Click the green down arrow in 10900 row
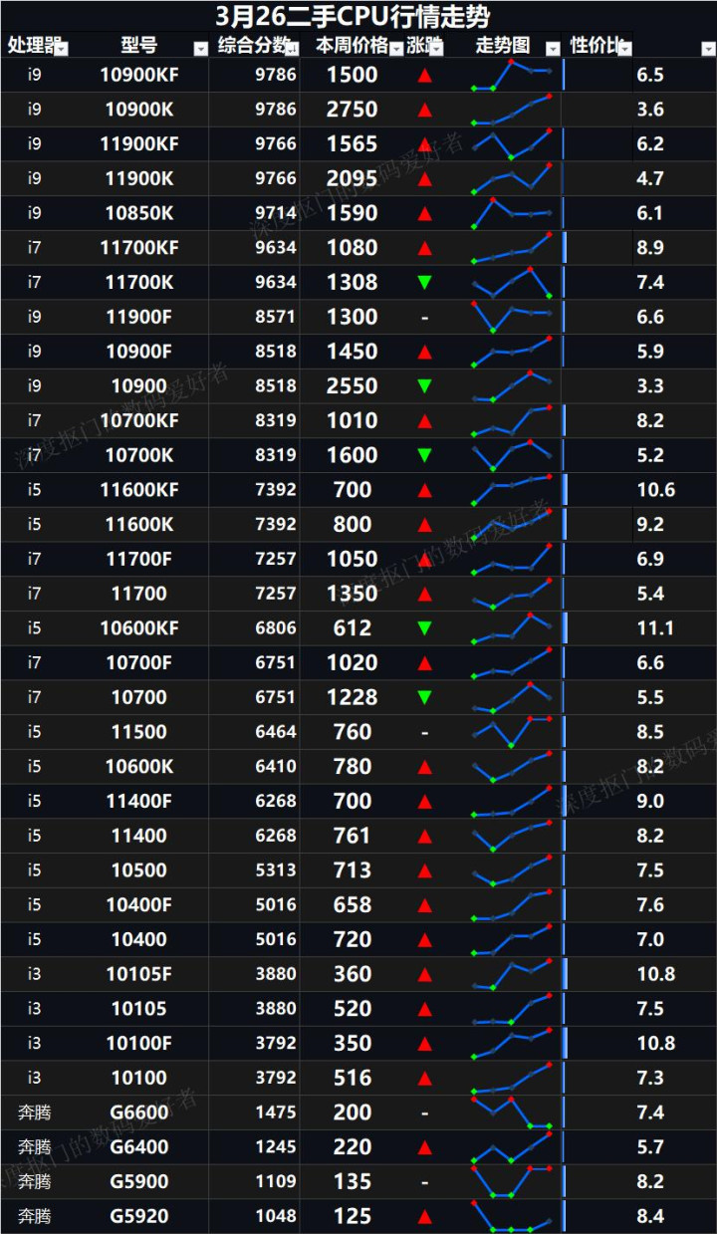The image size is (717, 1234). [424, 386]
